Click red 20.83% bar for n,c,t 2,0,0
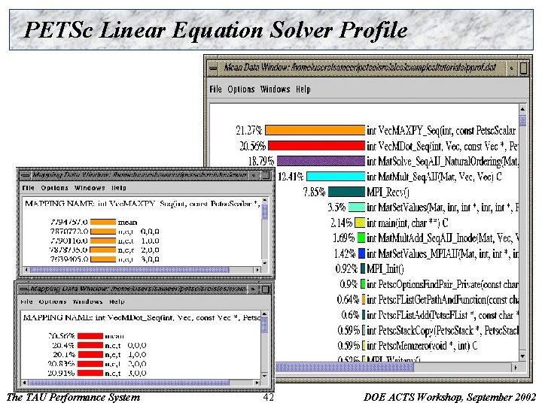 pyautogui.click(x=90, y=364)
